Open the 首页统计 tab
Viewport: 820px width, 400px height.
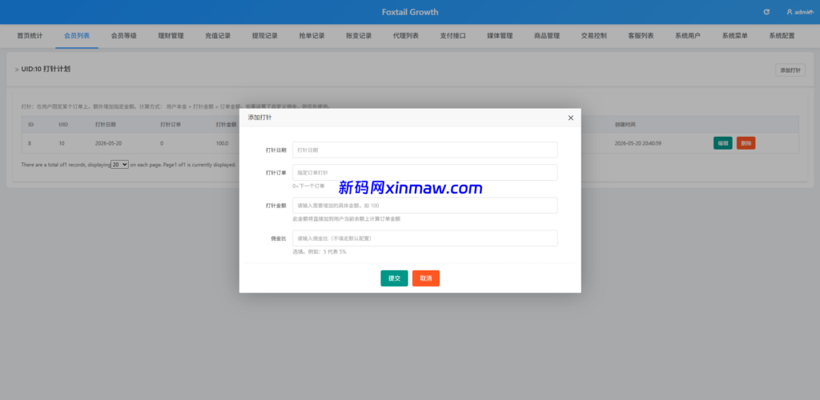coord(30,36)
